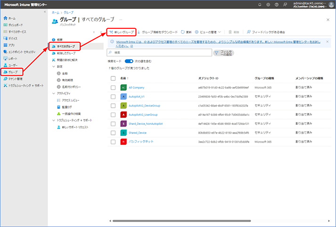Open エンドポイント セキュリティ in sidebar
Screen dimensions: 336x227
[19, 52]
